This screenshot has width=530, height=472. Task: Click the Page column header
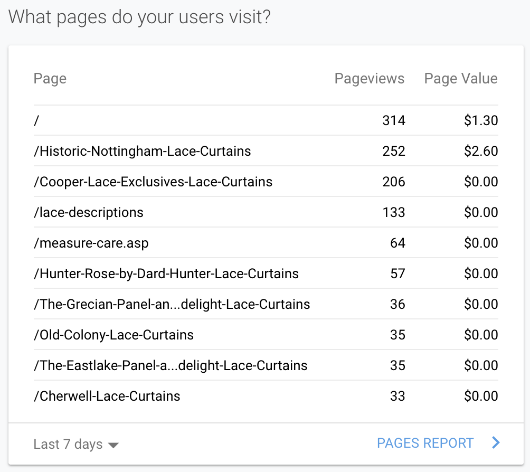click(x=50, y=79)
